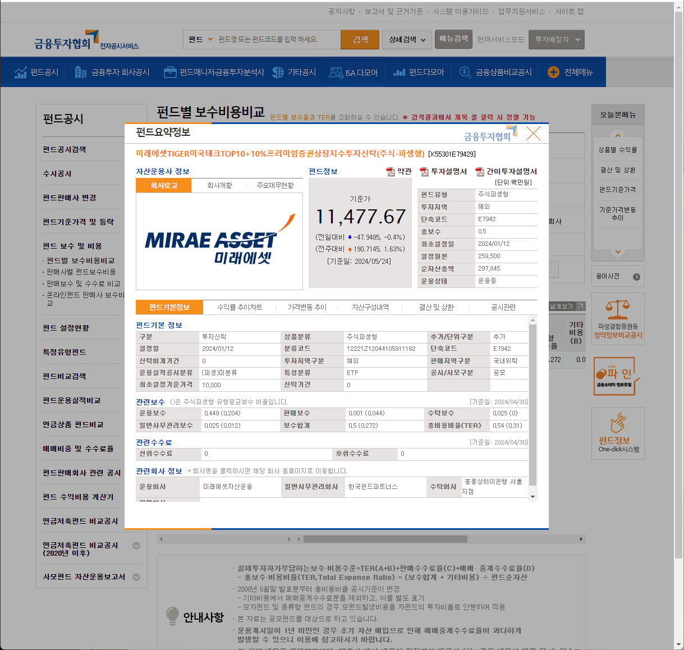Open 금융상품비교공시 in the navigation
Image resolution: width=684 pixels, height=650 pixels.
pos(495,72)
